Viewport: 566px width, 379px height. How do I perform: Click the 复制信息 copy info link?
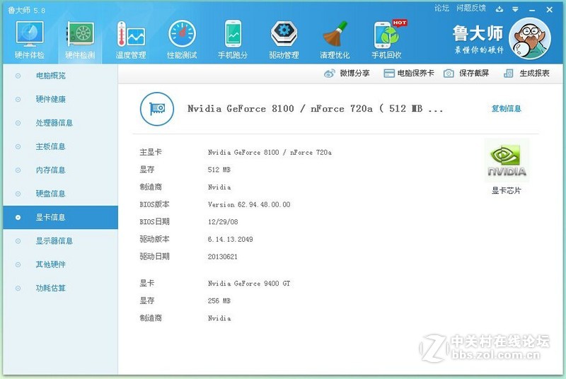click(507, 109)
